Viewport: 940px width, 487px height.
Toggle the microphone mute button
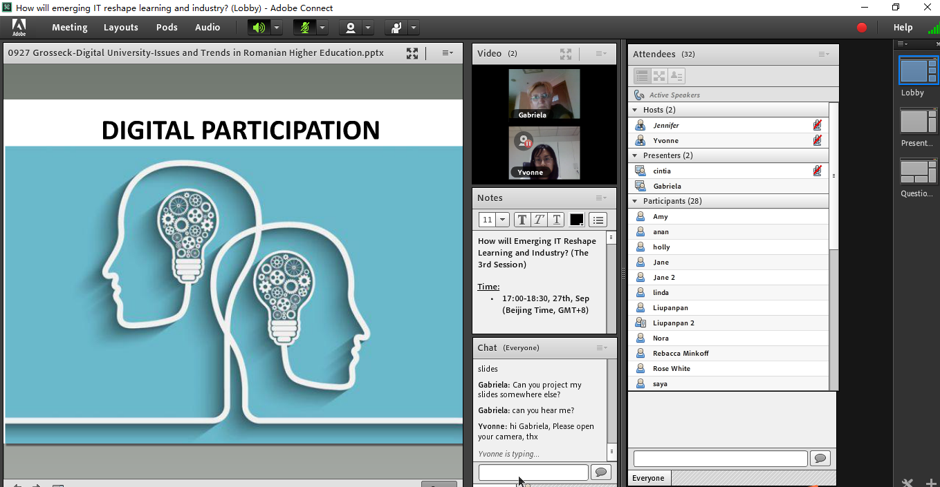click(x=304, y=28)
